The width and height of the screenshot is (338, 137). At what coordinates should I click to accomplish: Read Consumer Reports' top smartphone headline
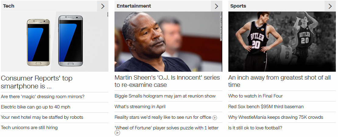37,82
